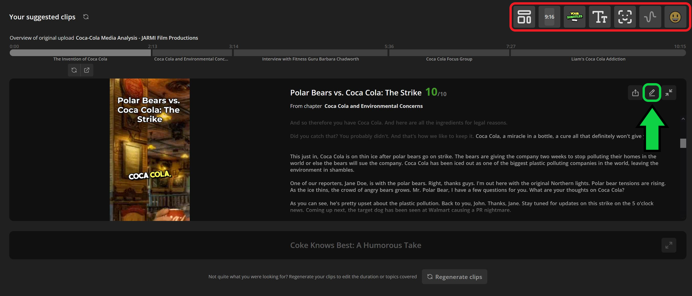Edit the Polar Bears clip with pencil

tap(652, 93)
